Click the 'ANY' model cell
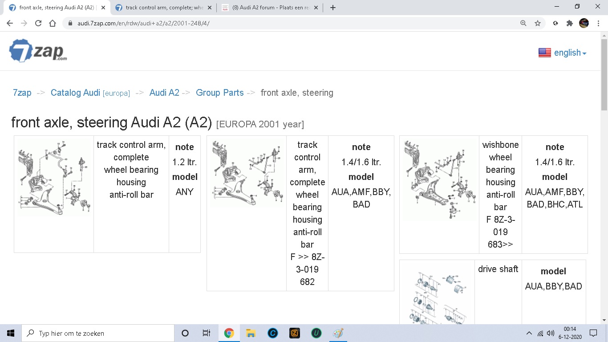The image size is (608, 342). (x=185, y=192)
